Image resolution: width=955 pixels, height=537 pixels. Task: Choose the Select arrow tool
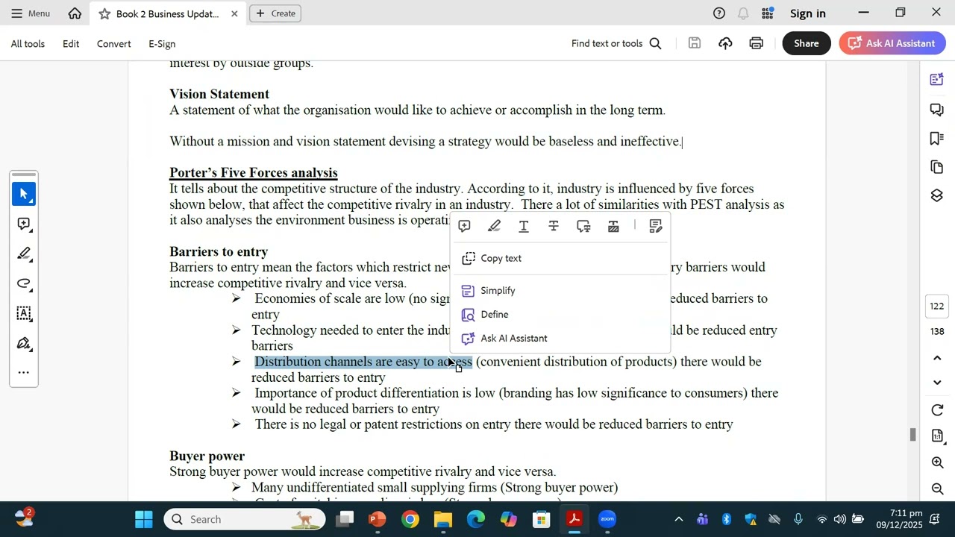click(x=24, y=194)
